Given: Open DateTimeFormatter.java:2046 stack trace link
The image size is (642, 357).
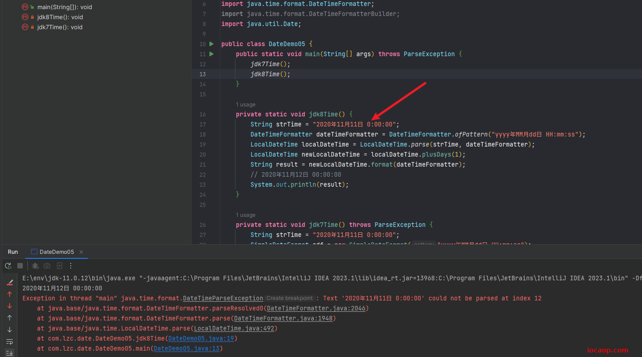Looking at the screenshot, I should click(316, 308).
